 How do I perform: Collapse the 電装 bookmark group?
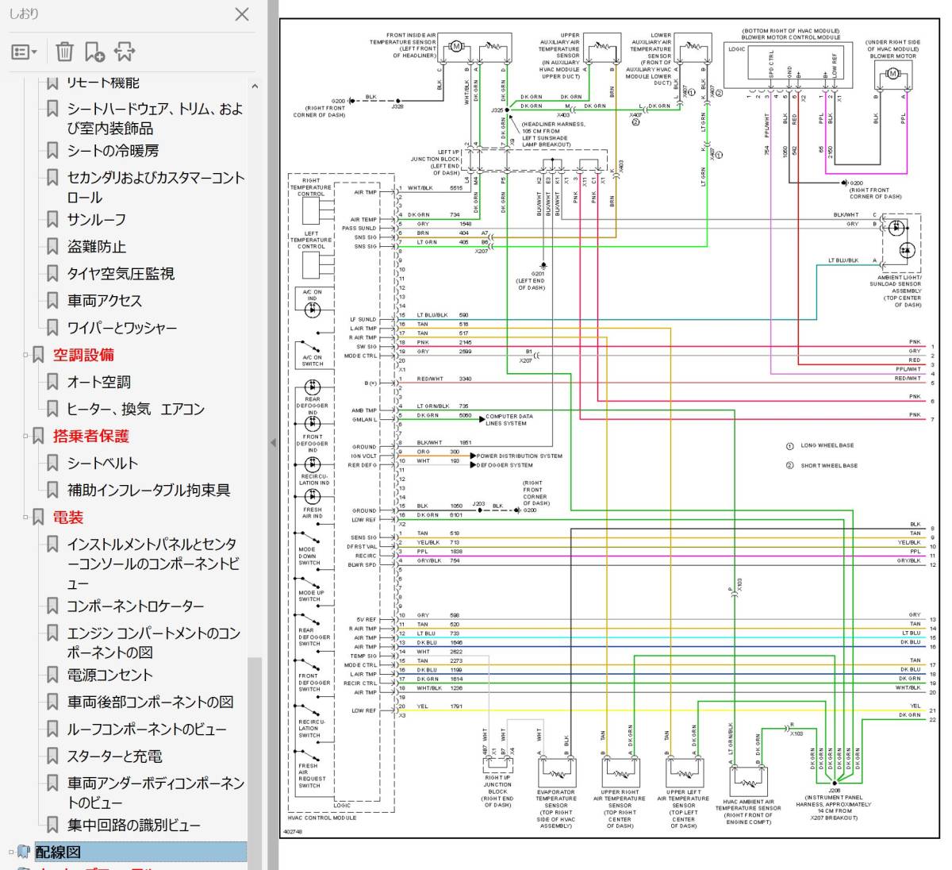click(x=25, y=518)
